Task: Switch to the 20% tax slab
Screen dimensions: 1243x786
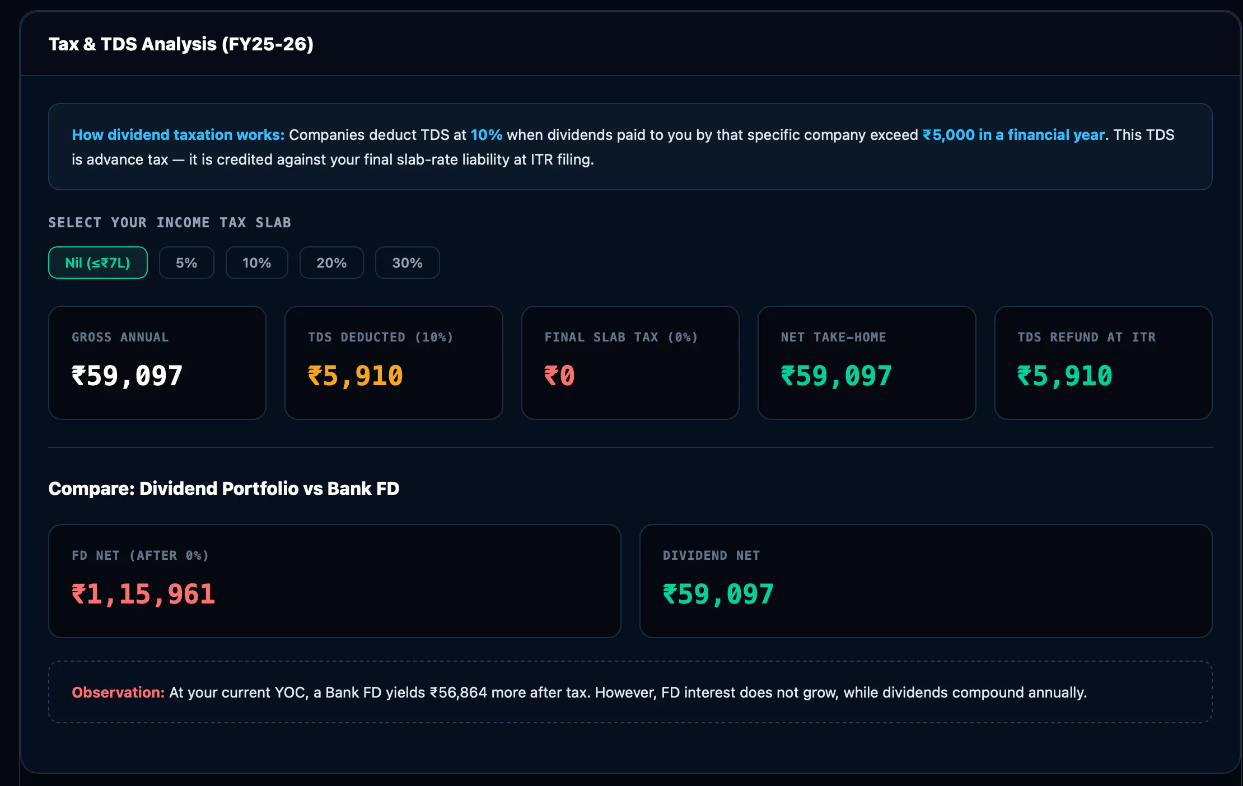Action: coord(331,263)
